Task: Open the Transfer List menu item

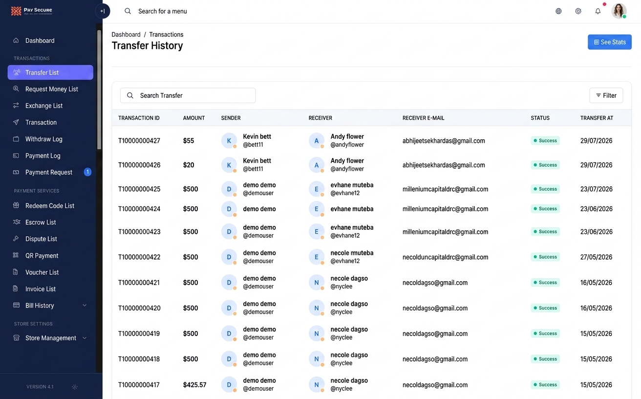Action: click(x=50, y=72)
